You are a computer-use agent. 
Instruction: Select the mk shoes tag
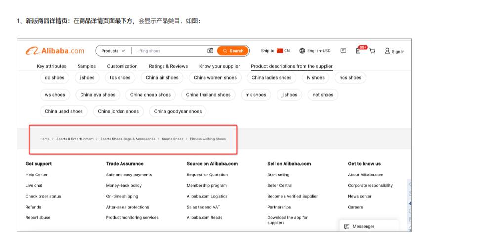pyautogui.click(x=256, y=95)
